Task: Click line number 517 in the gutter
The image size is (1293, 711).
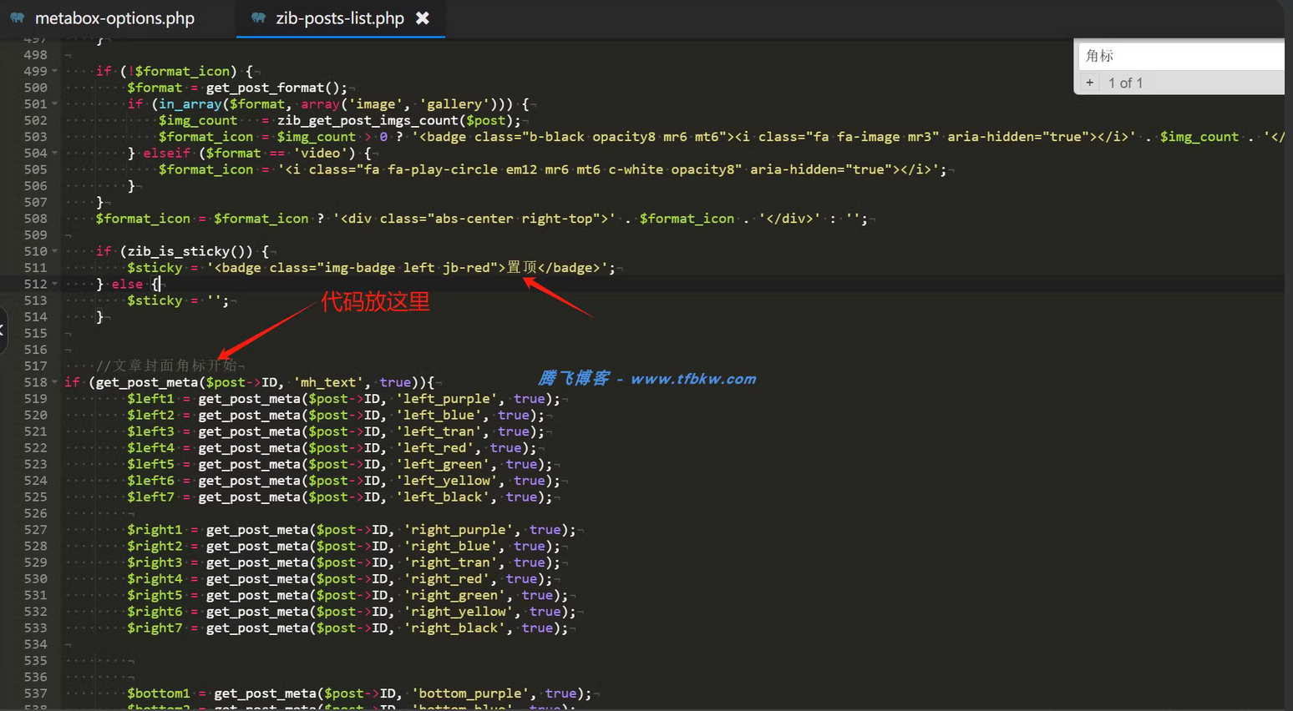Action: point(35,366)
